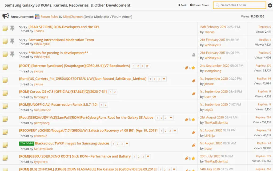Open the Forum Tools menu
Viewport: 273px width, 171px height.
(199, 5)
